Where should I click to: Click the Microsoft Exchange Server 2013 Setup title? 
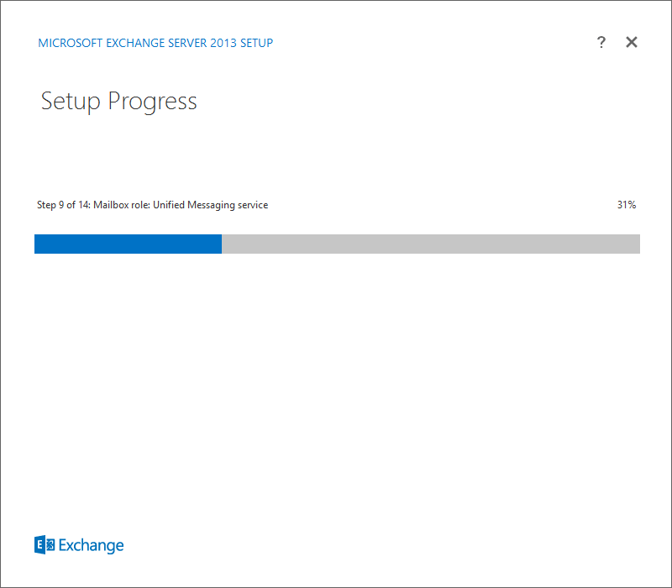click(x=155, y=43)
